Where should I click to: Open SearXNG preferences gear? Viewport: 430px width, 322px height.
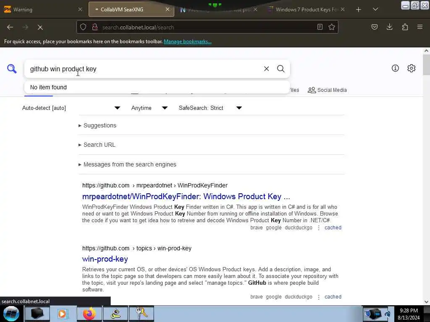(412, 68)
